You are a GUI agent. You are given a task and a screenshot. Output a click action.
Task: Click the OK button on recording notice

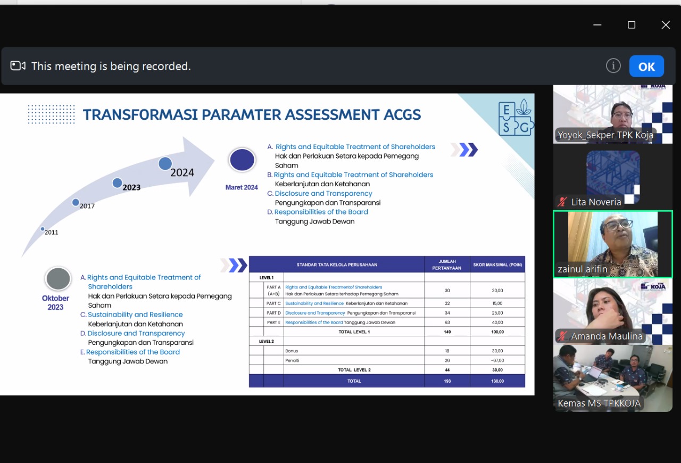[646, 67]
